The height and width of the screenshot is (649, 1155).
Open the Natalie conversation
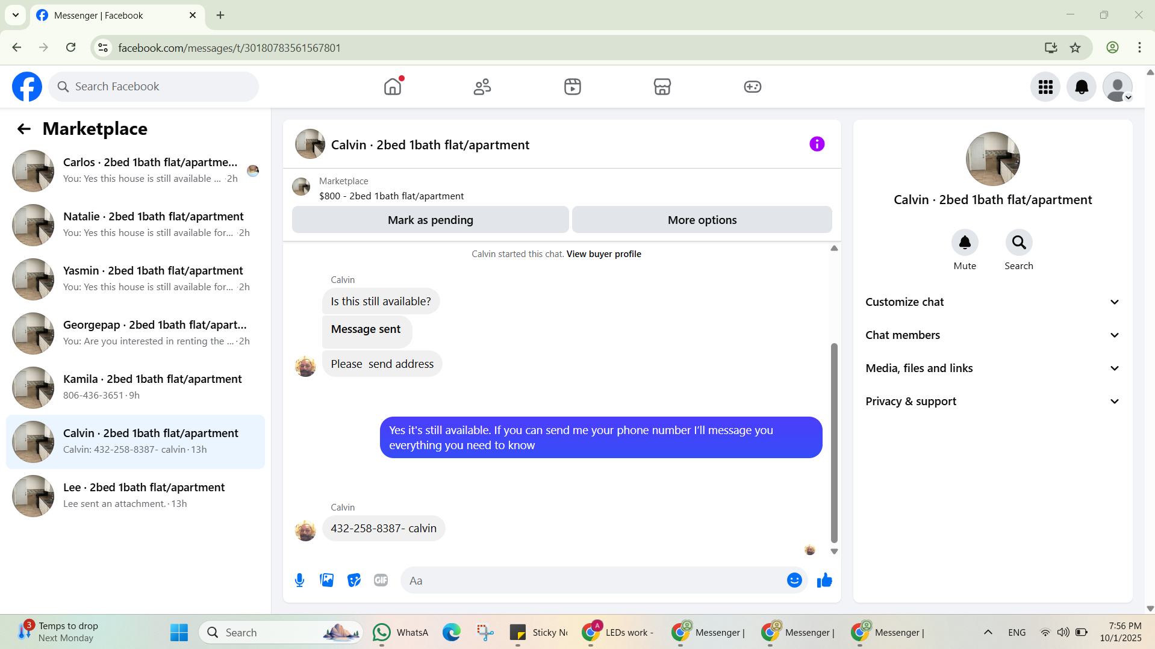[x=135, y=225]
